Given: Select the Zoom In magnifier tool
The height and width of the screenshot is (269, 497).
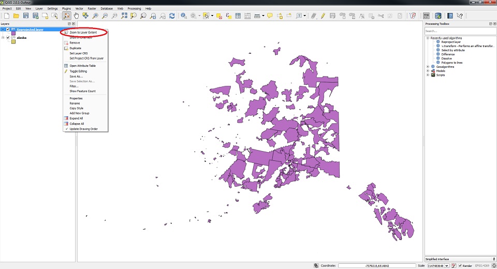Looking at the screenshot, I should pos(95,16).
